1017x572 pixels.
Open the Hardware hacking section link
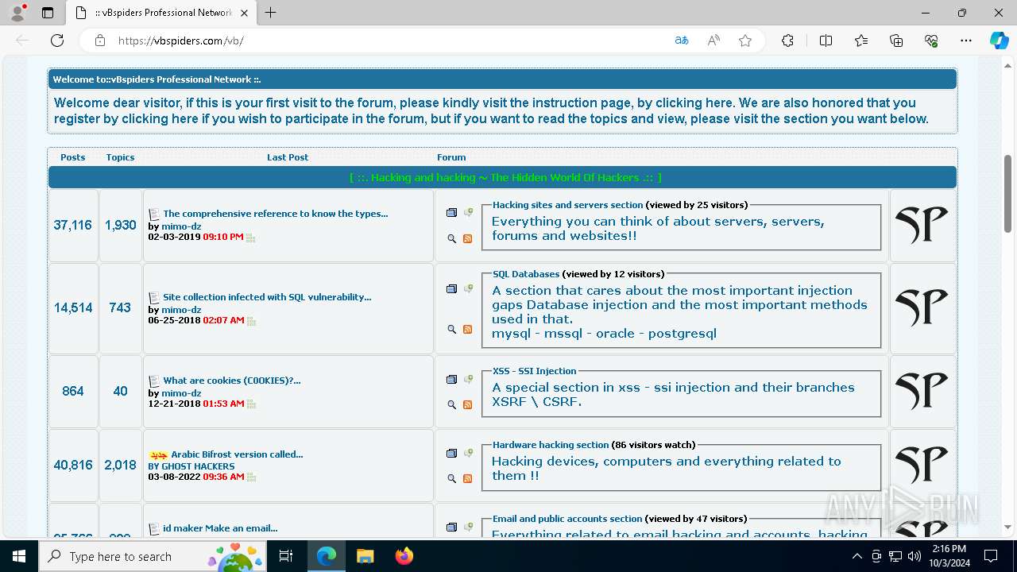[x=551, y=445]
